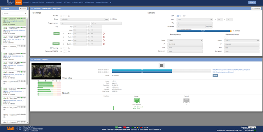Open the SCHEDULER menu

[x=50, y=2]
